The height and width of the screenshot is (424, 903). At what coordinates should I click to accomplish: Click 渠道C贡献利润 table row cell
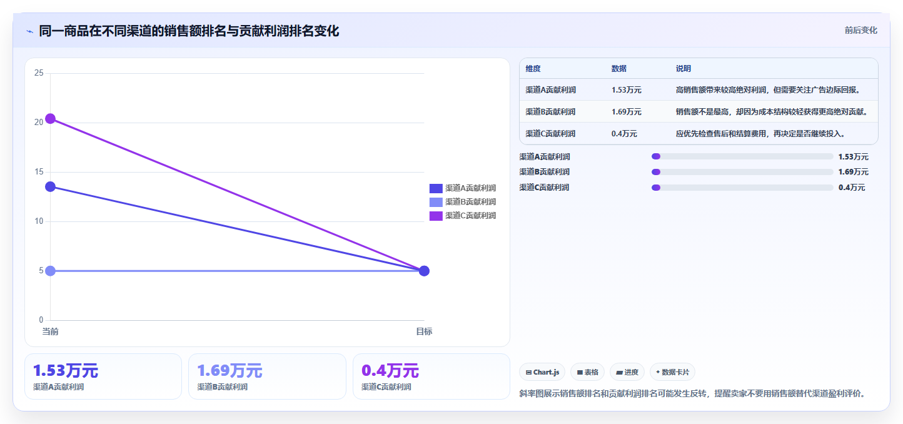click(x=550, y=134)
